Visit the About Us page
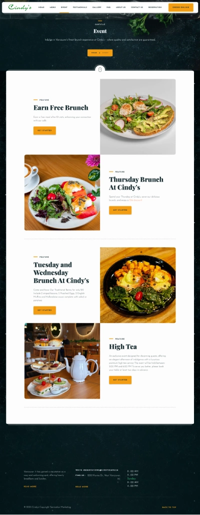Screen dimensions: 200x515 121,7
